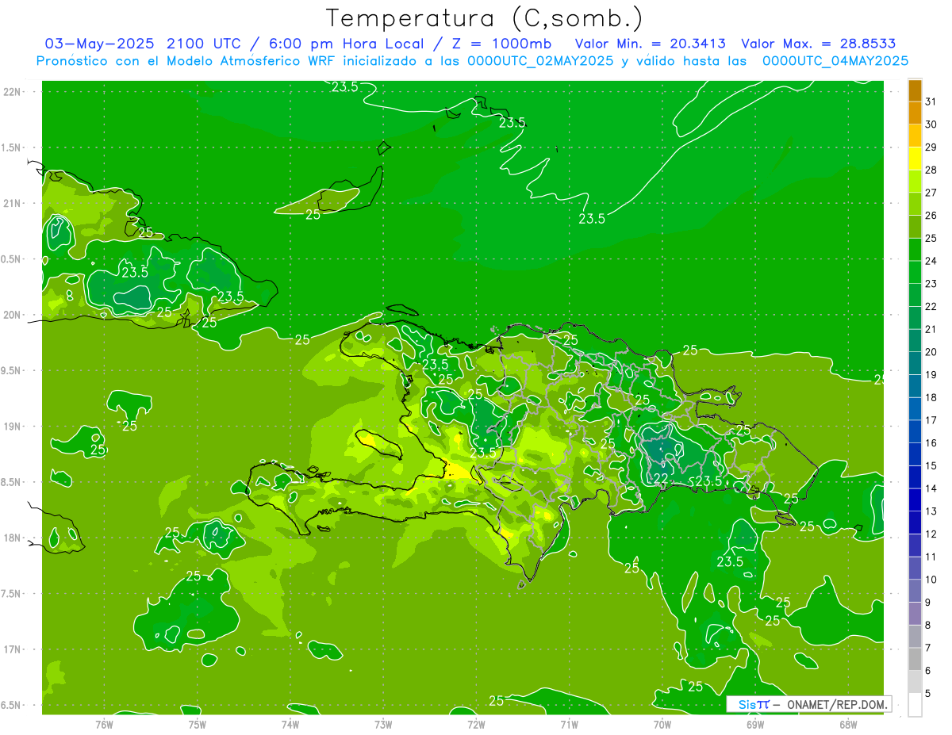
Task: Click the gray legend swatch between 6 and 7
Action: click(915, 659)
